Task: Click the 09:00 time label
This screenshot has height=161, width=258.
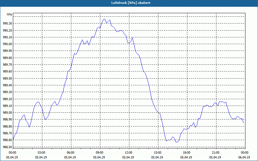Action: 100,153
